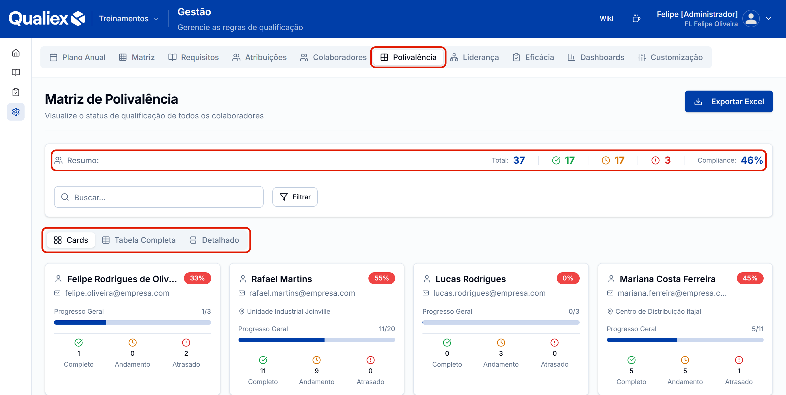Viewport: 786px width, 395px height.
Task: Click the green completed count icon in Resumo
Action: [x=556, y=160]
